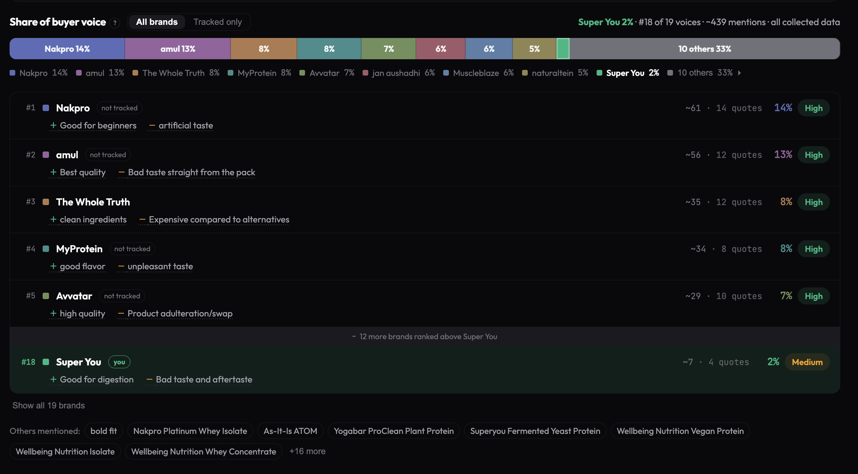Open the #1 Nakpro brand row
This screenshot has height=474, width=858.
pyautogui.click(x=425, y=116)
